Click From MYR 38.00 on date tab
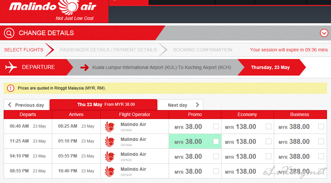Image resolution: width=331 pixels, height=183 pixels. (120, 104)
